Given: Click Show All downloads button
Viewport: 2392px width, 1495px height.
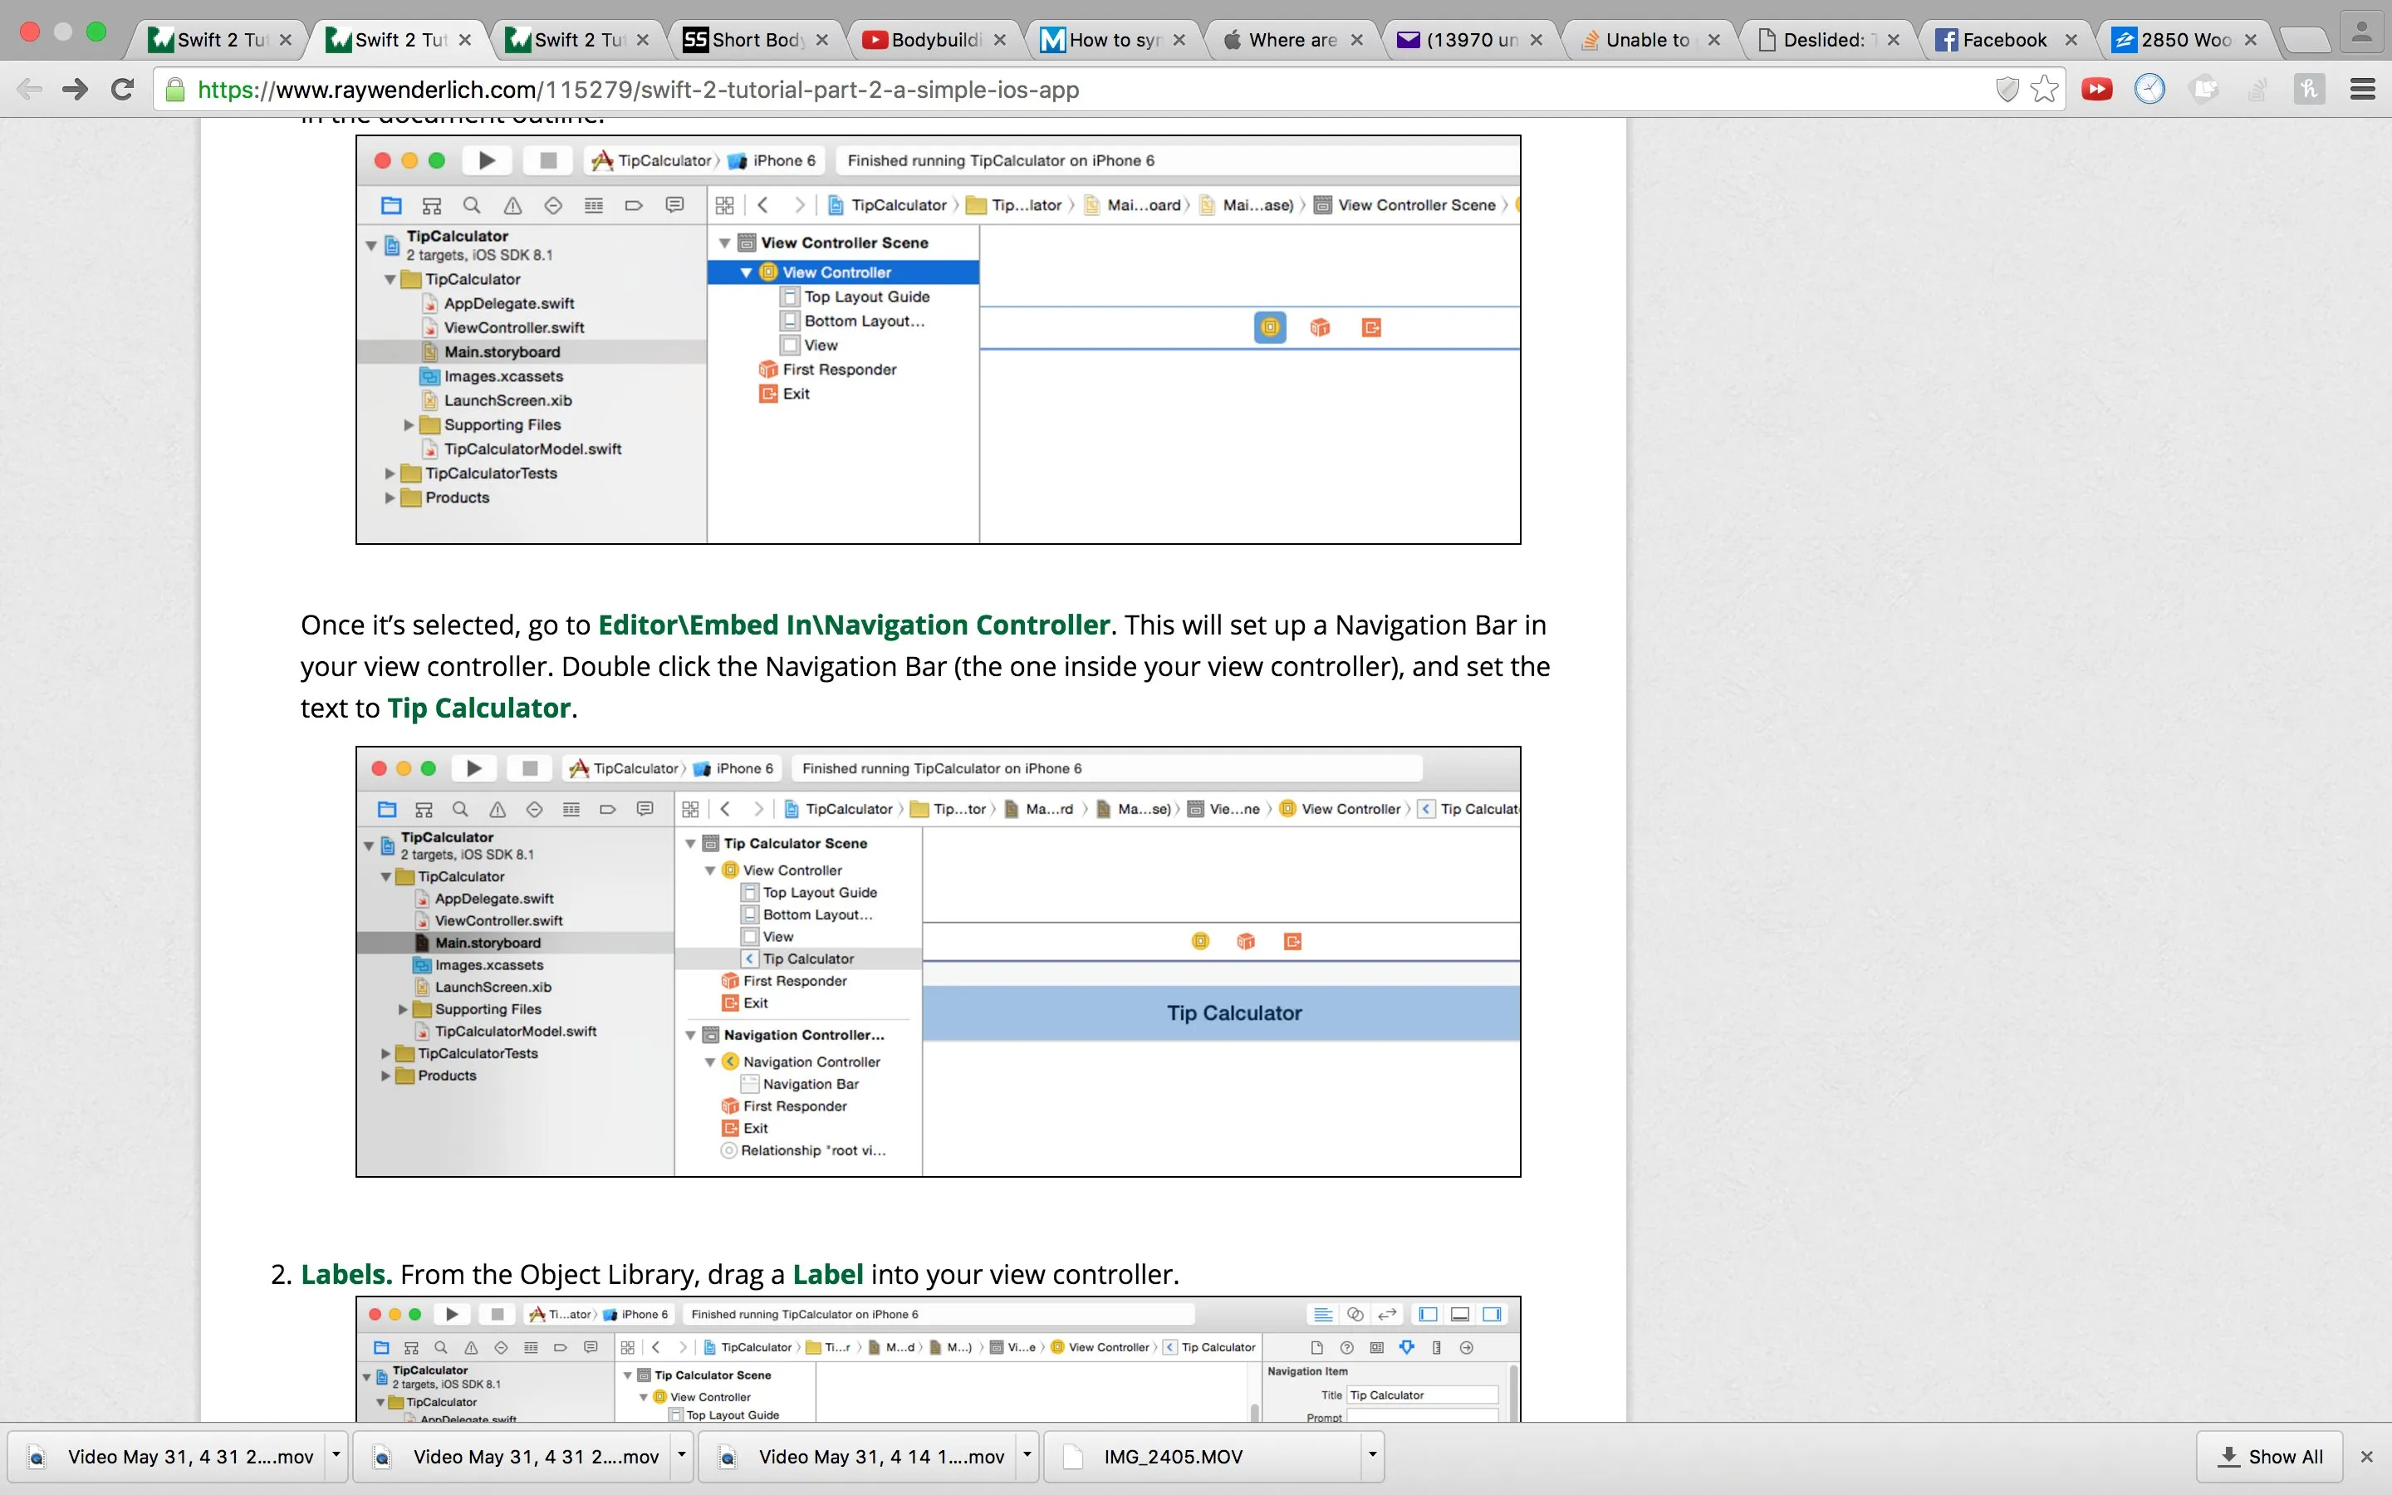Looking at the screenshot, I should (x=2271, y=1457).
